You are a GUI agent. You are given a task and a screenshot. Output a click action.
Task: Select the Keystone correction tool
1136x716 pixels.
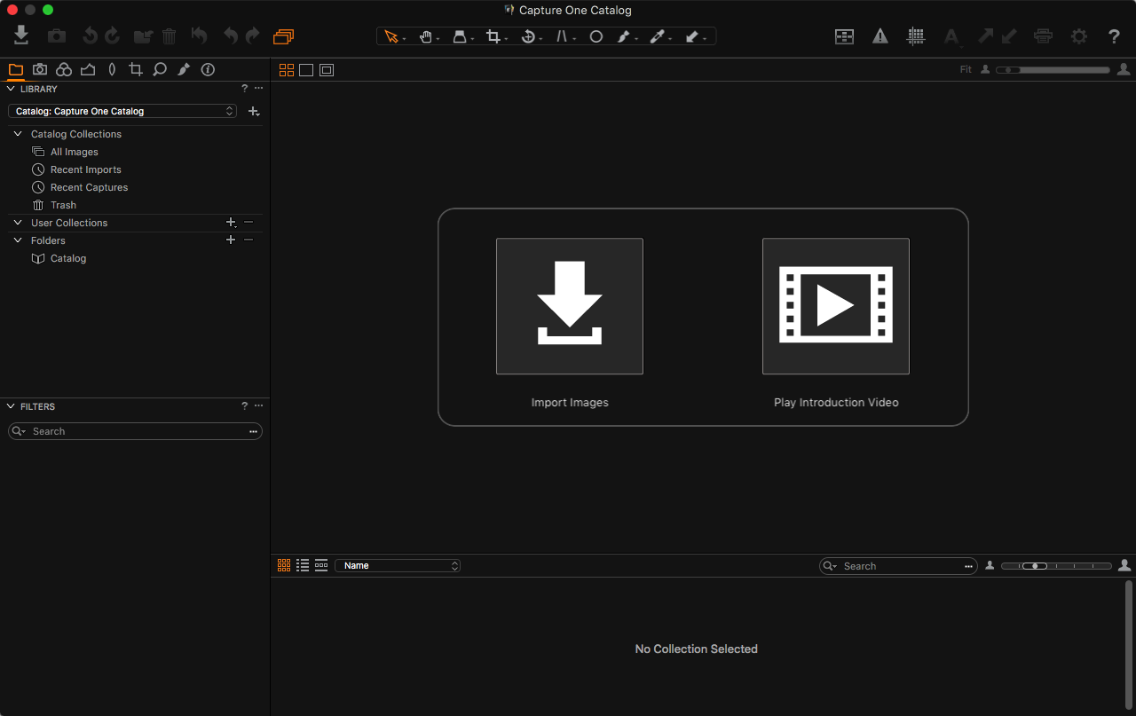pos(564,36)
